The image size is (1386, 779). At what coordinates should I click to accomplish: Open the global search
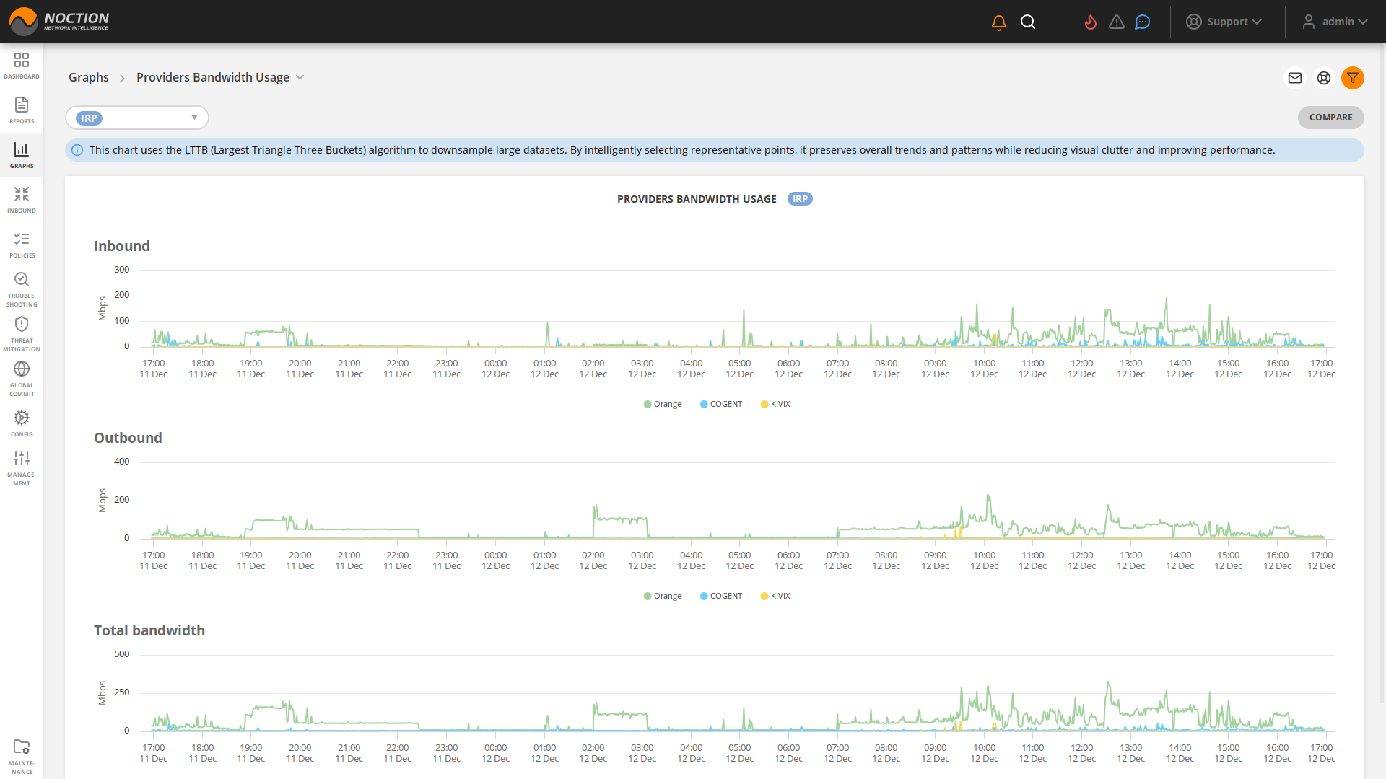point(1028,22)
